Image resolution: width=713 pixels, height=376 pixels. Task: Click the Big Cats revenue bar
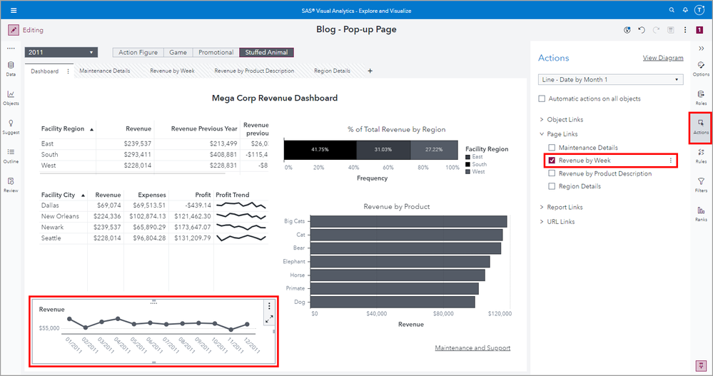tap(409, 221)
